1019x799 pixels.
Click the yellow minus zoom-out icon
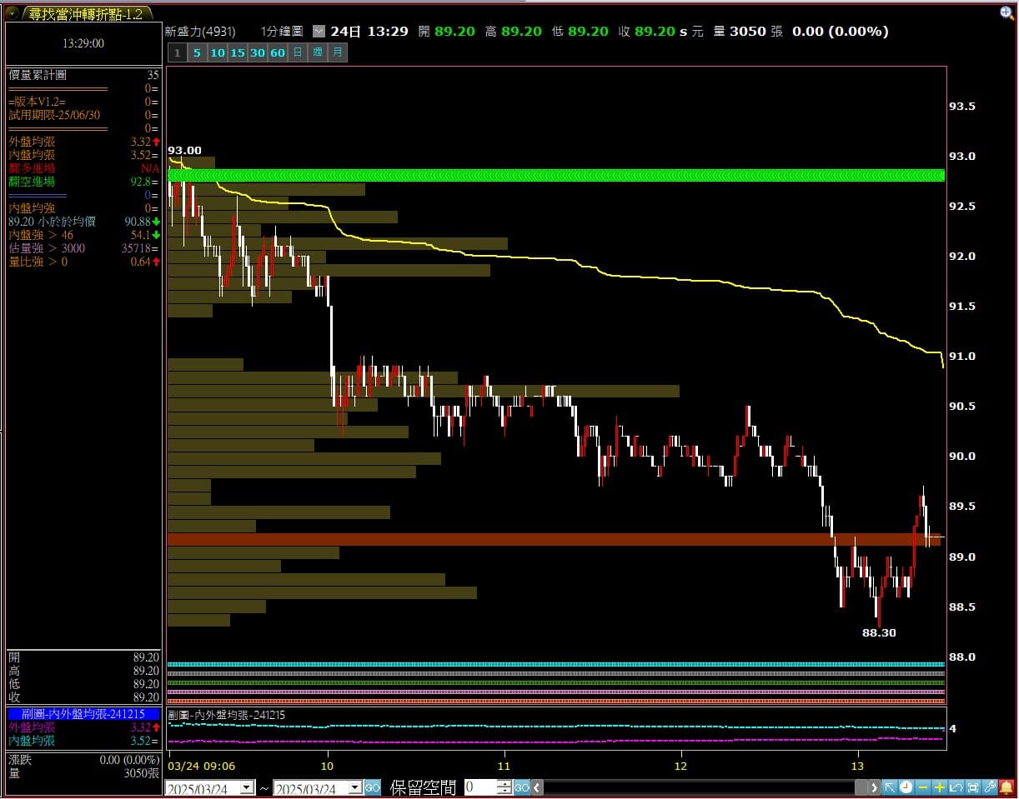click(x=923, y=787)
